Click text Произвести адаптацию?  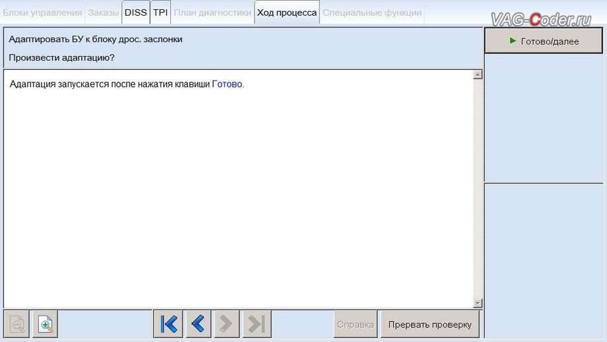61,58
